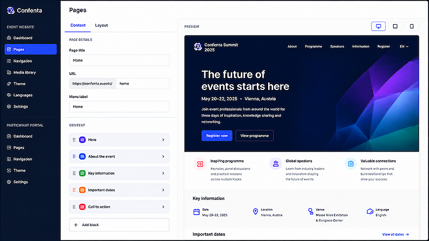429x241 pixels.
Task: Click the green Key information block icon
Action: pyautogui.click(x=83, y=173)
